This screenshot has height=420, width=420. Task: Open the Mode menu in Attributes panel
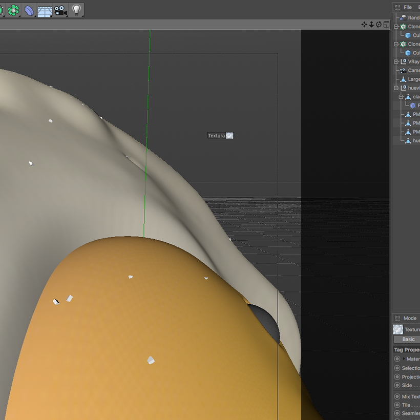410,318
